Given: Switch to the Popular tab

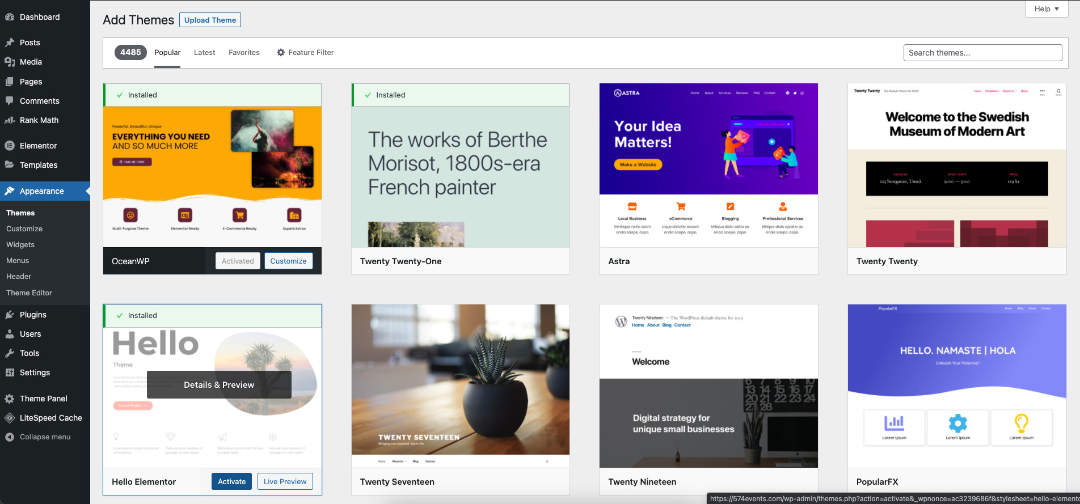Looking at the screenshot, I should coord(167,53).
